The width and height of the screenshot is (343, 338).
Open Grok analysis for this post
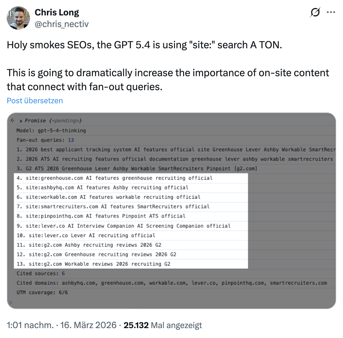(x=315, y=12)
